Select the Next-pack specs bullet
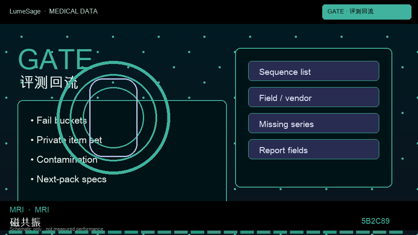Screen dimensions: 418x235 pos(68,179)
